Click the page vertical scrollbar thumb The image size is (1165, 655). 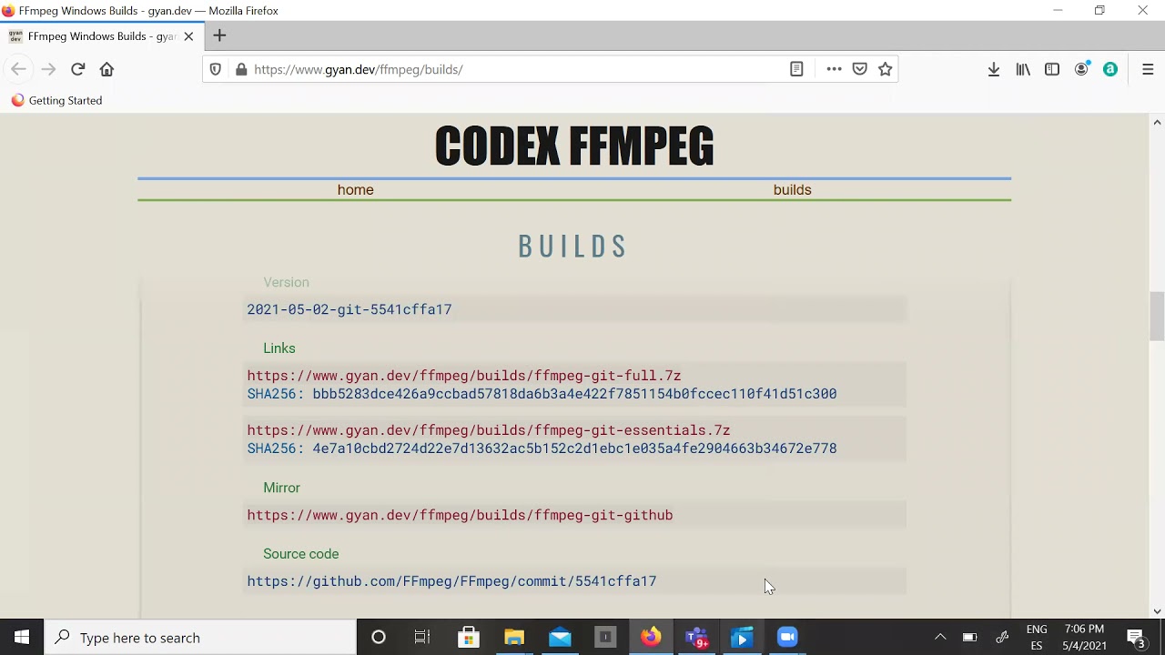(x=1157, y=317)
